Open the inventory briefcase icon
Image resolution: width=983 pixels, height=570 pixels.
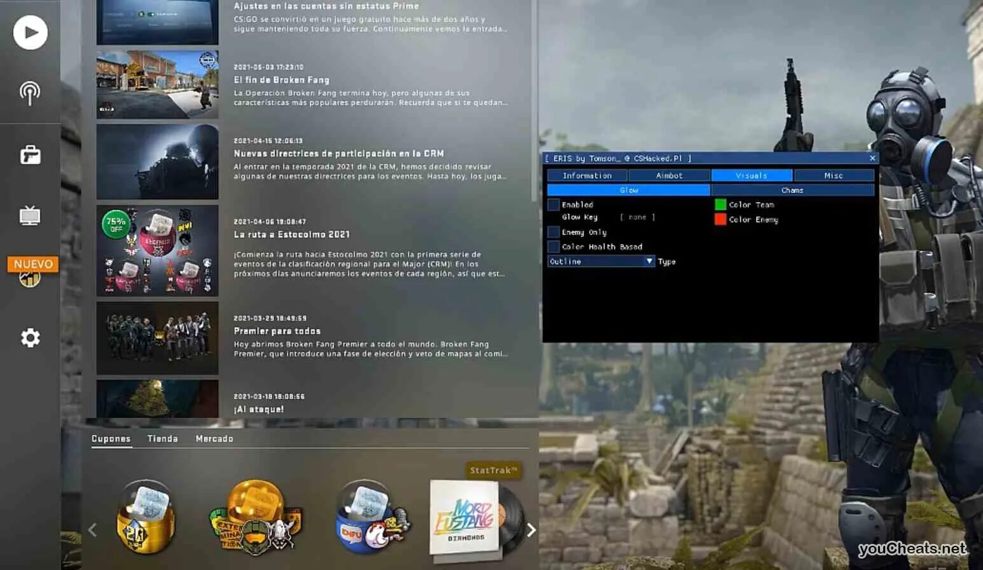pos(30,155)
